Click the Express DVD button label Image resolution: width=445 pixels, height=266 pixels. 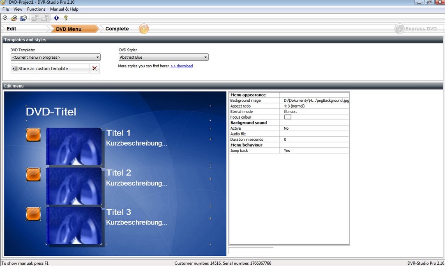421,29
